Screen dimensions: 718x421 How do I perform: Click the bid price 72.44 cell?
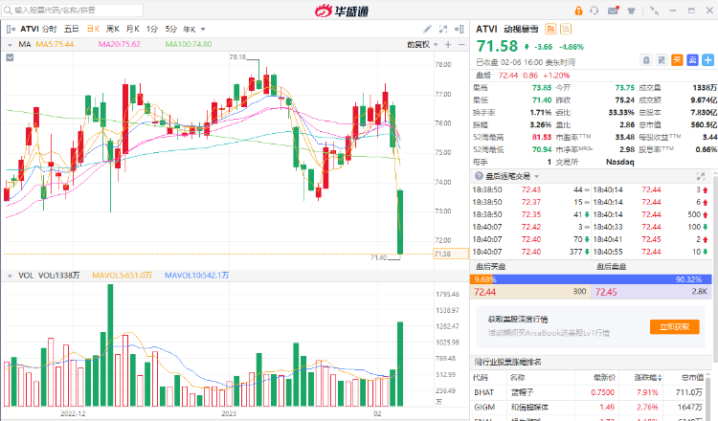(485, 292)
